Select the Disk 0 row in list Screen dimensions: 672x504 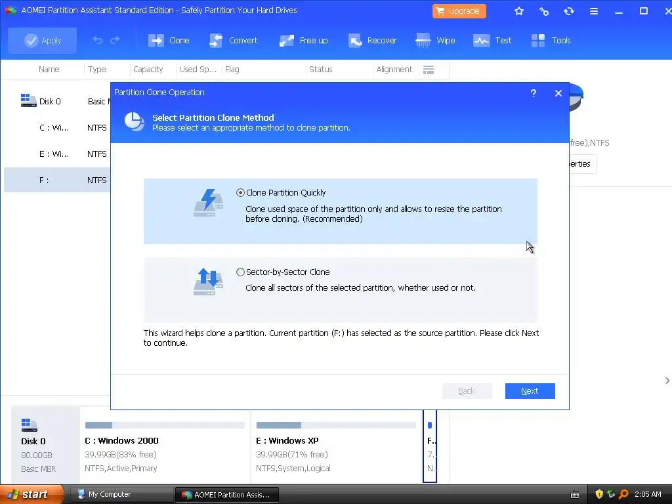coord(57,102)
